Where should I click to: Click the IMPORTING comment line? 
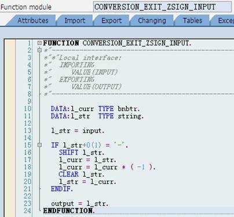(70, 65)
